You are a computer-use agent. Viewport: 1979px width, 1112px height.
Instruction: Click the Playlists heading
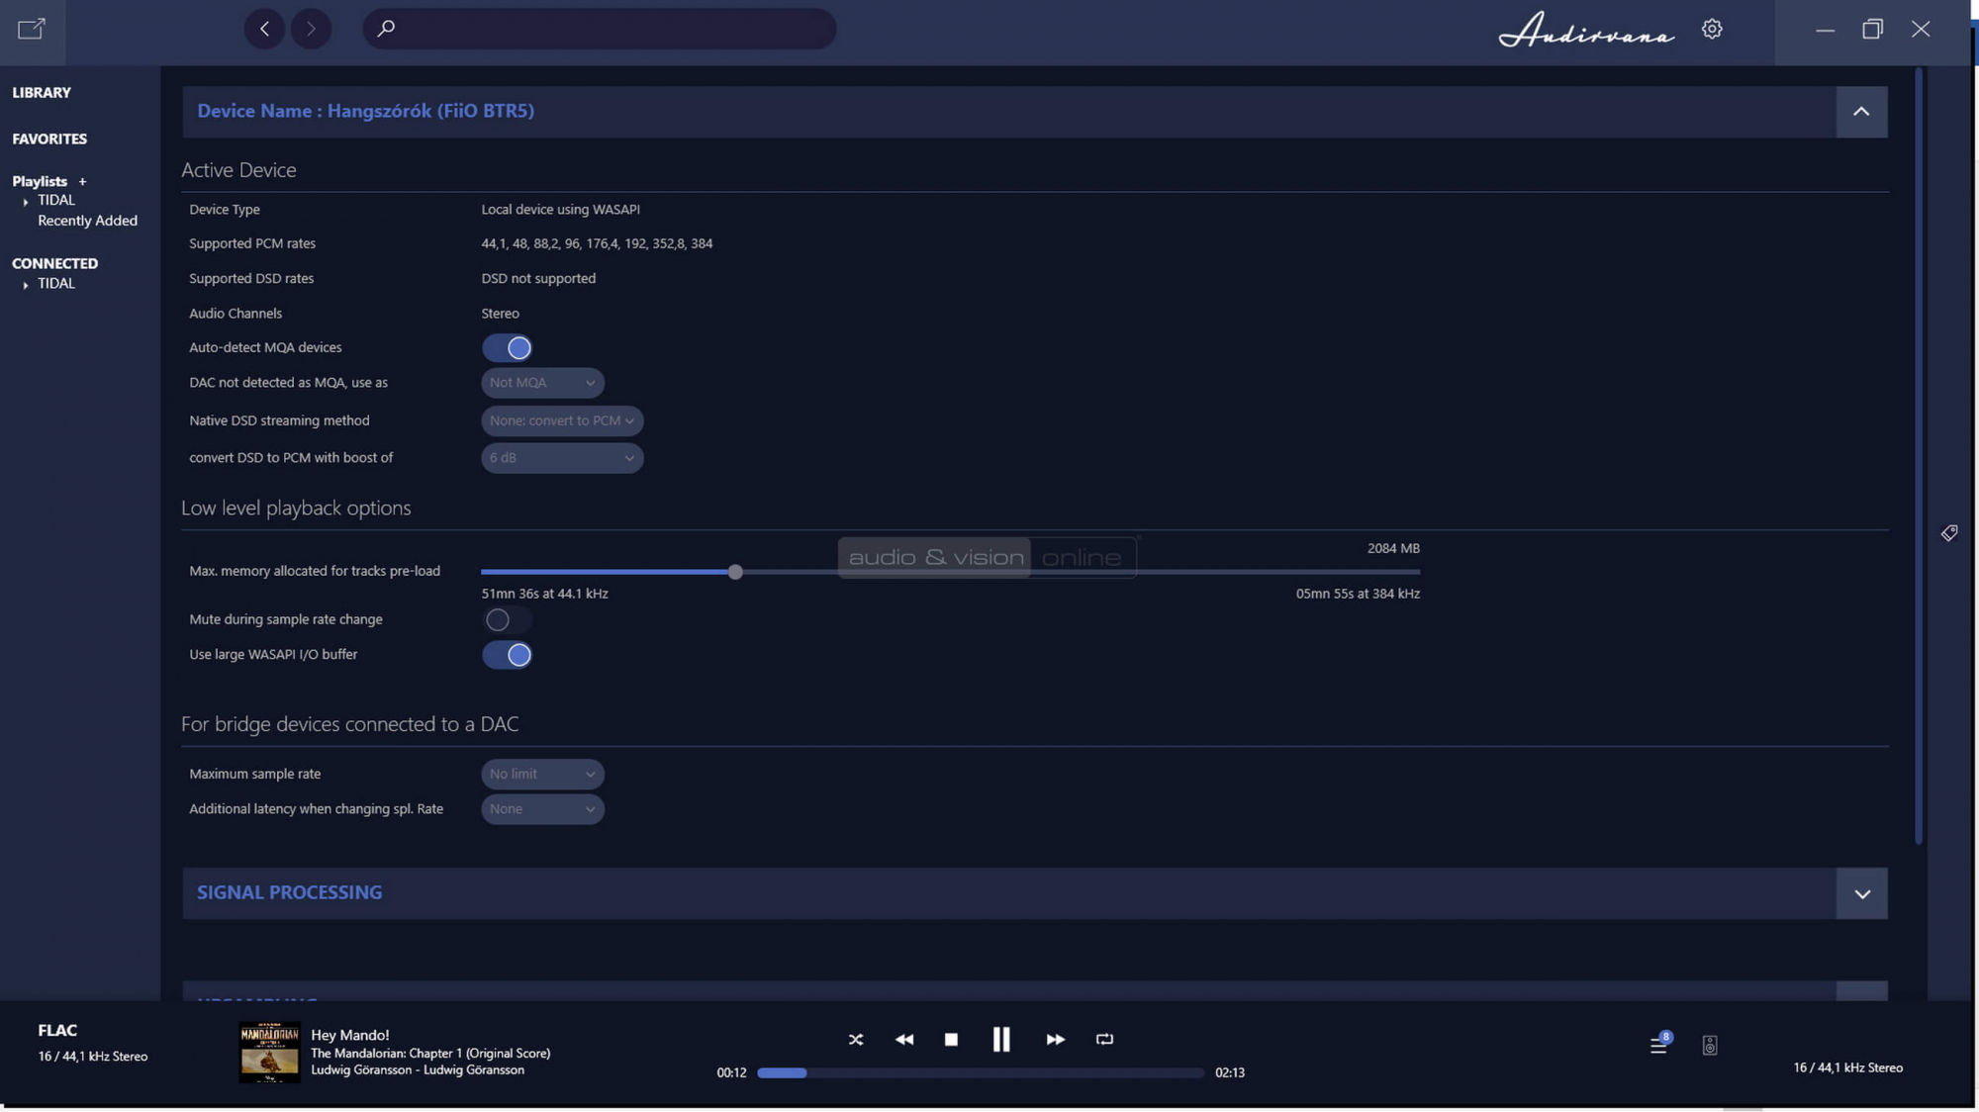pyautogui.click(x=40, y=181)
